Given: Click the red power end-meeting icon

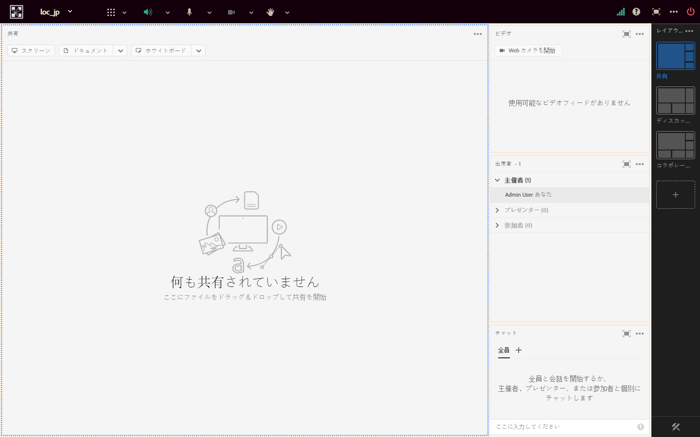Looking at the screenshot, I should (691, 12).
